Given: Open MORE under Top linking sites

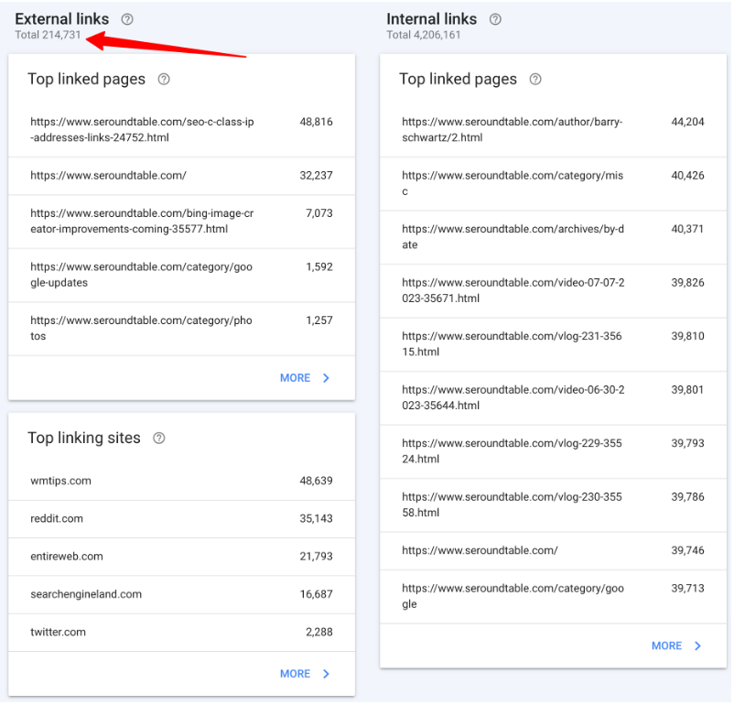Looking at the screenshot, I should pyautogui.click(x=295, y=674).
